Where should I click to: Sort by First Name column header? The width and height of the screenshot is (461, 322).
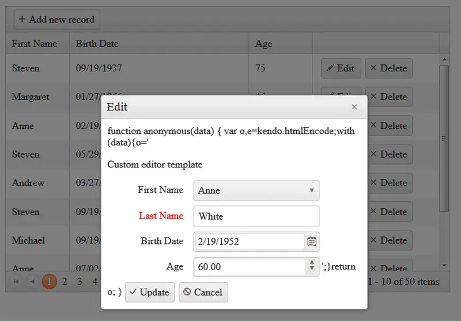click(x=35, y=44)
